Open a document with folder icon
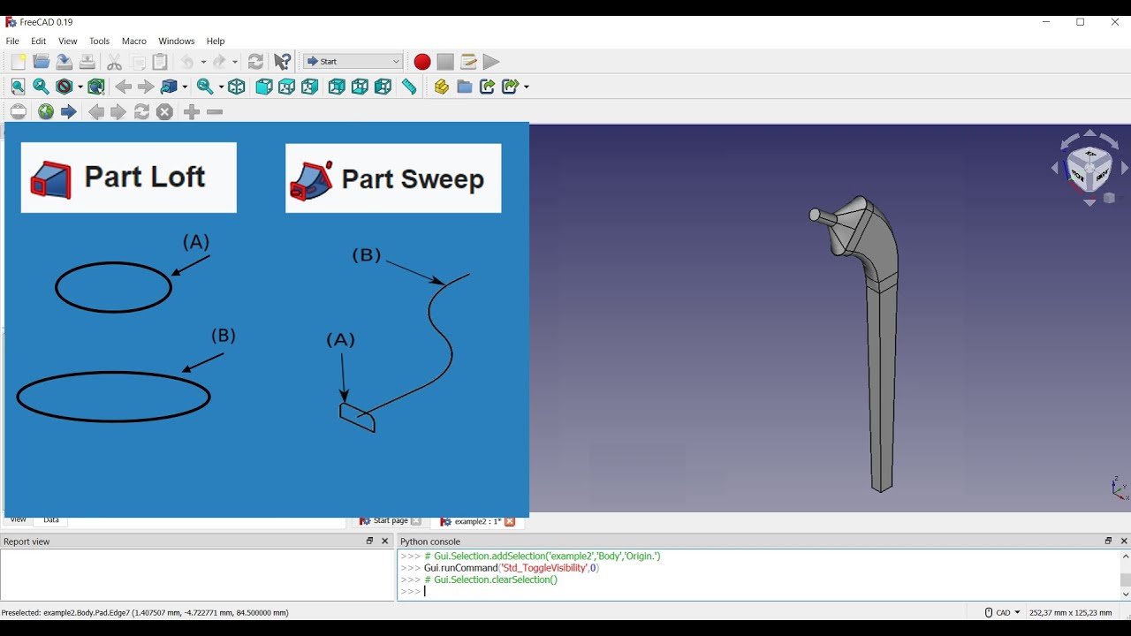The height and width of the screenshot is (636, 1131). 41,62
